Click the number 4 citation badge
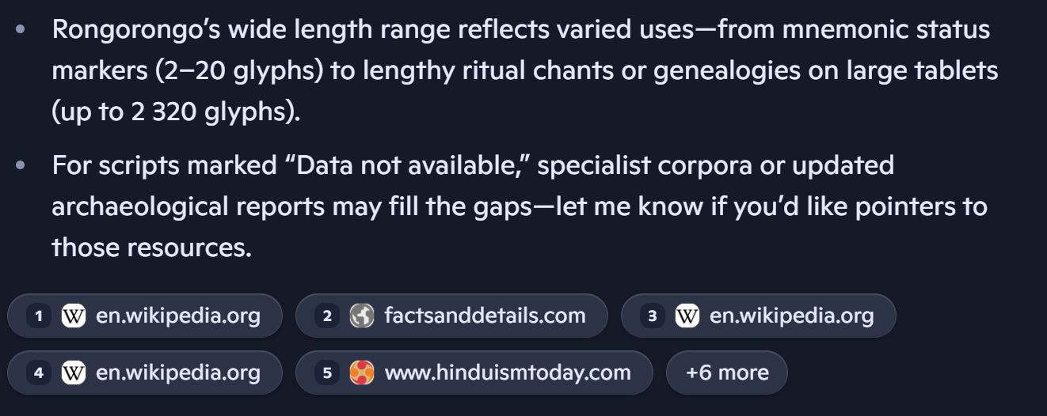Image resolution: width=1047 pixels, height=416 pixels. pos(38,373)
